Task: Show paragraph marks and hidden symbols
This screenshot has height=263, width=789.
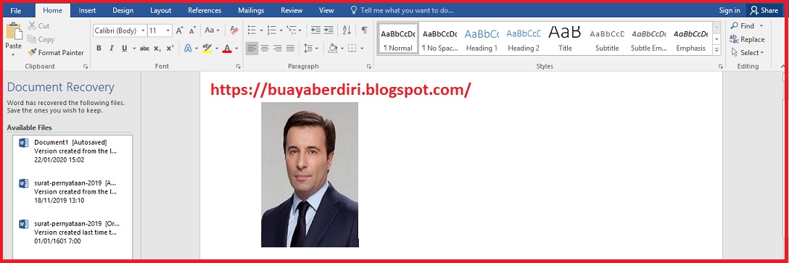Action: (364, 30)
